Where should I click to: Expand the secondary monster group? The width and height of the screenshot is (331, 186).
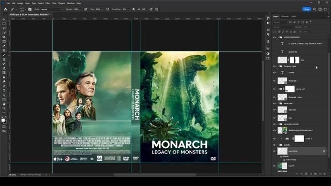pyautogui.click(x=278, y=124)
